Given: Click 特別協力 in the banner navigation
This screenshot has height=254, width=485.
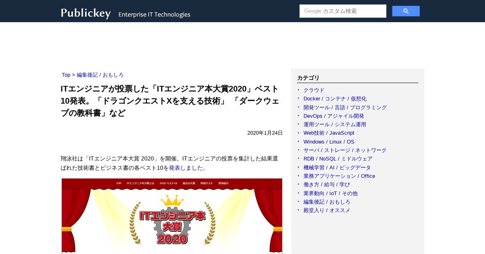Looking at the screenshot, I should point(224,183).
